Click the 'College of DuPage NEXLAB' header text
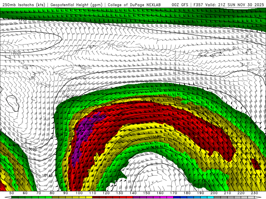 tap(134, 5)
